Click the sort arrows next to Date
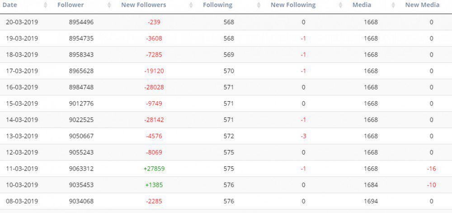 coord(45,5)
